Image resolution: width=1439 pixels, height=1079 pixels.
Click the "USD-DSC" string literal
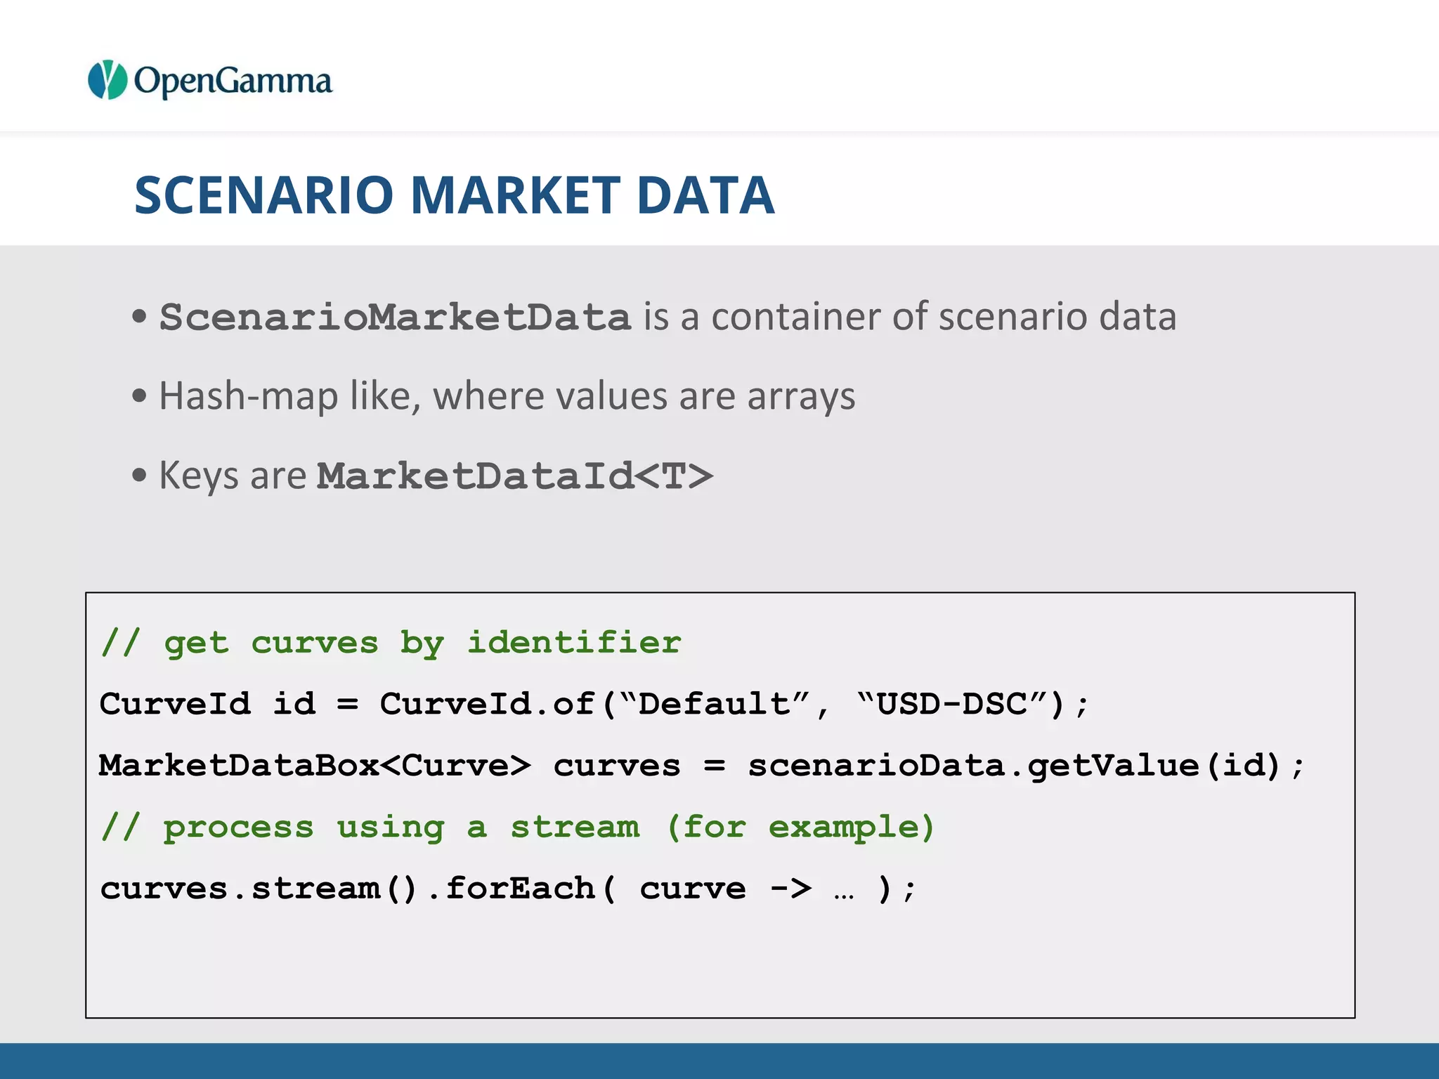[952, 703]
